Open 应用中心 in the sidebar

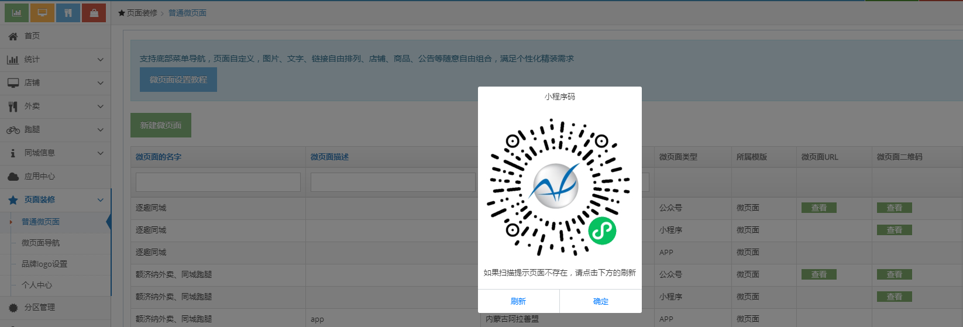(55, 177)
